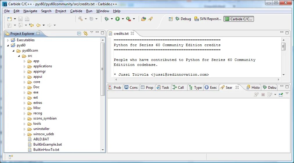Image resolution: width=294 pixels, height=163 pixels.
Task: Open the Debug configurations dropdown arrow
Action: pos(112,19)
